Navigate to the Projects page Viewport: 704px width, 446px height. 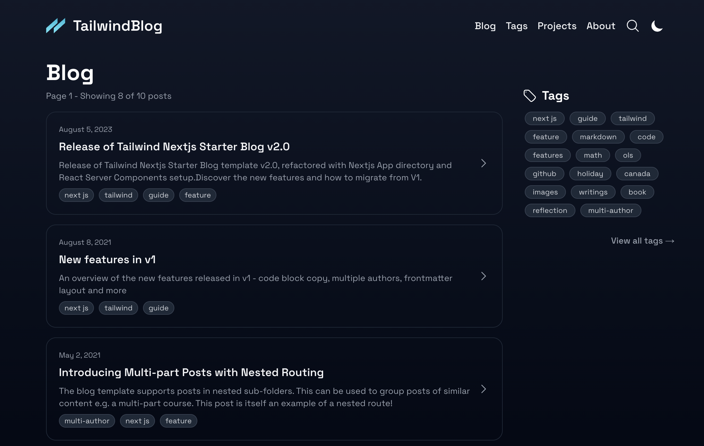click(557, 26)
